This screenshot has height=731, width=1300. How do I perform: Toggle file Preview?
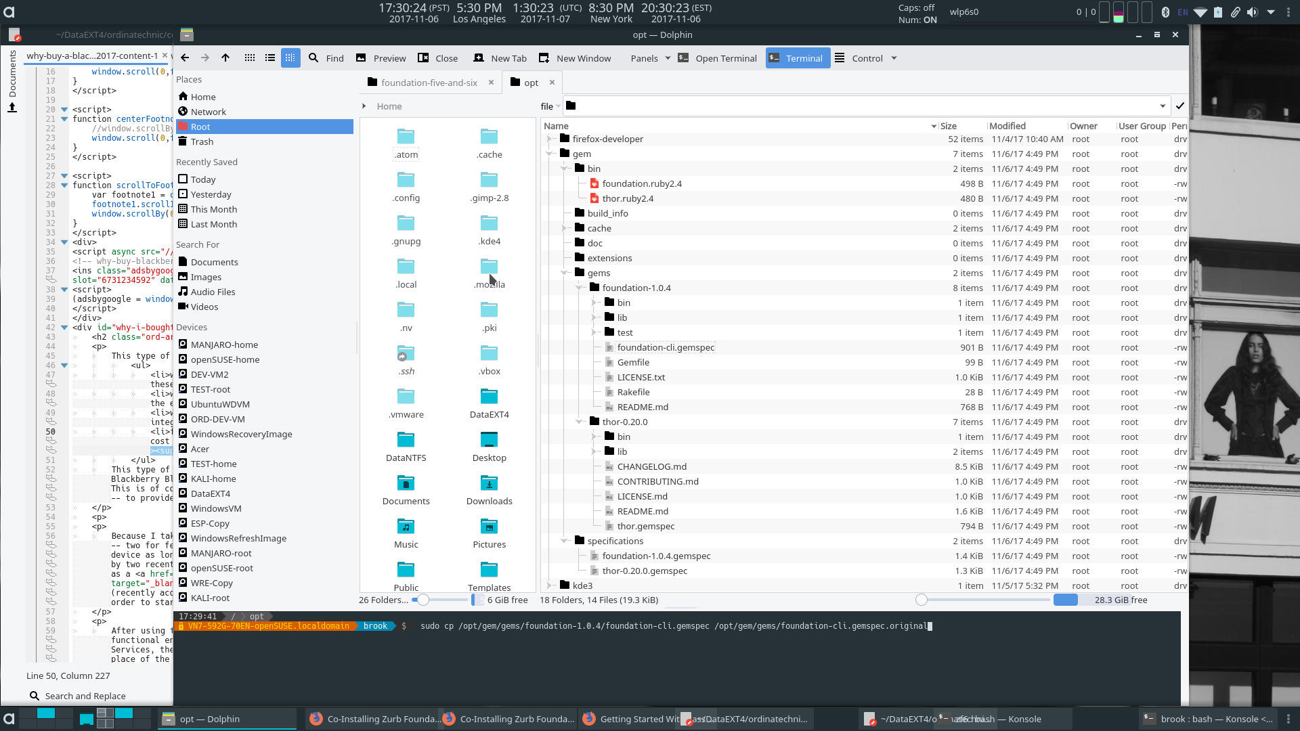pos(381,58)
